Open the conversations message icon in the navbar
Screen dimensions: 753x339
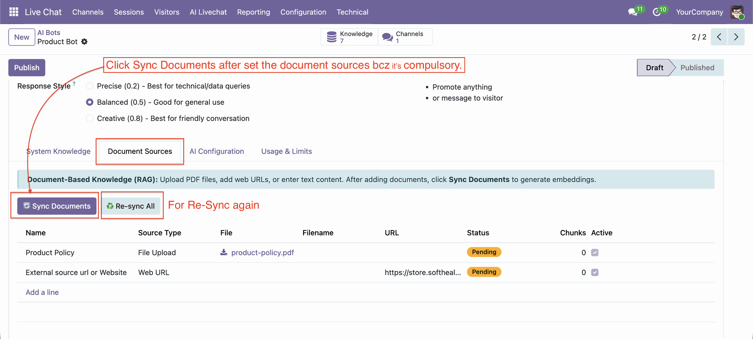(632, 12)
